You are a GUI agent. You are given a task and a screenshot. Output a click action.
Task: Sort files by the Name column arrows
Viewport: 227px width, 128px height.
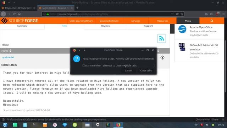point(10,51)
